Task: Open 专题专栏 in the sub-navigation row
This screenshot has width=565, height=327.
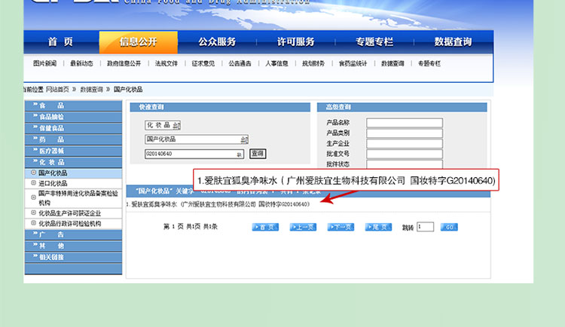Action: click(x=429, y=63)
